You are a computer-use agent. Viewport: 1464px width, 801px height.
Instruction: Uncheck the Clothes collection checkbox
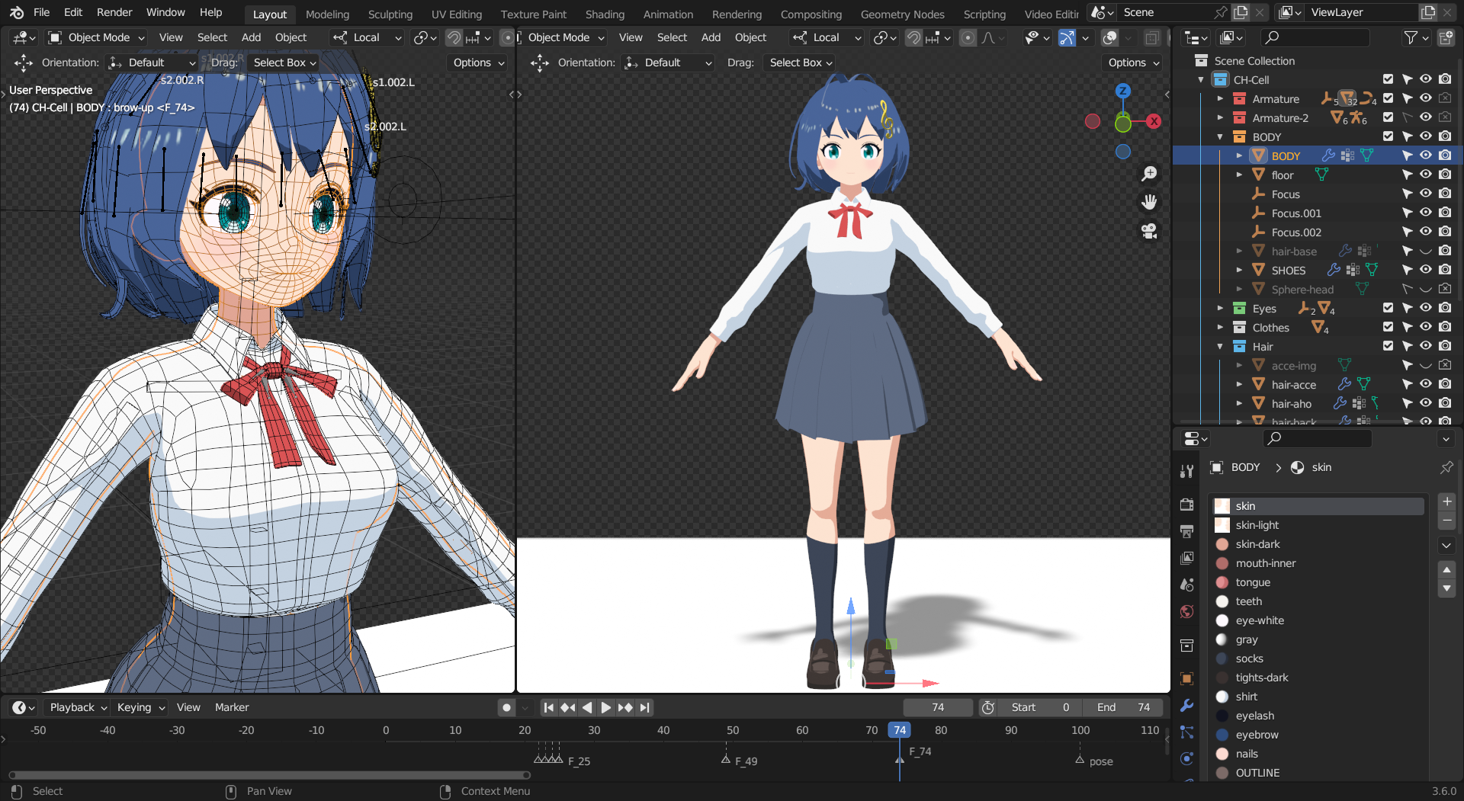point(1388,327)
